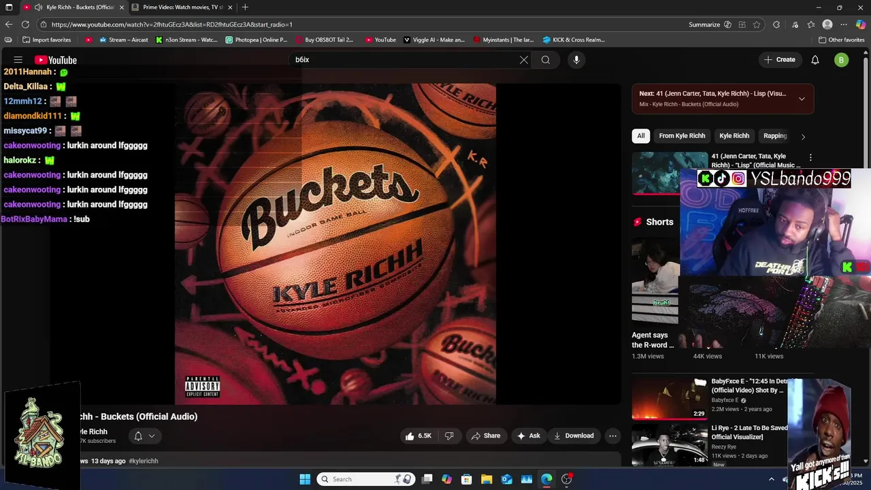Viewport: 871px width, 490px height.
Task: Open the KICK & Cross Realm bookmark
Action: coord(574,39)
